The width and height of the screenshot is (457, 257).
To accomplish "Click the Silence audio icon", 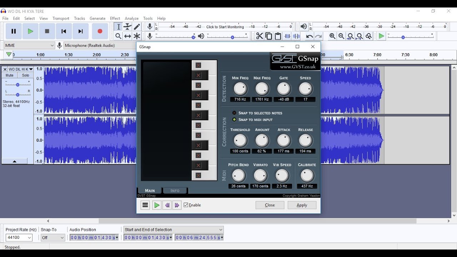I will [296, 36].
